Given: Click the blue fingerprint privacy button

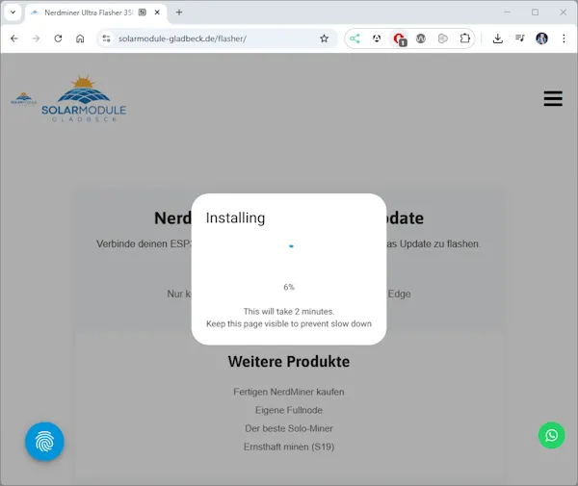Looking at the screenshot, I should point(44,442).
